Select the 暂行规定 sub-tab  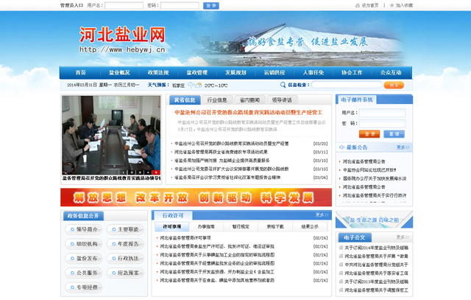[241, 226]
